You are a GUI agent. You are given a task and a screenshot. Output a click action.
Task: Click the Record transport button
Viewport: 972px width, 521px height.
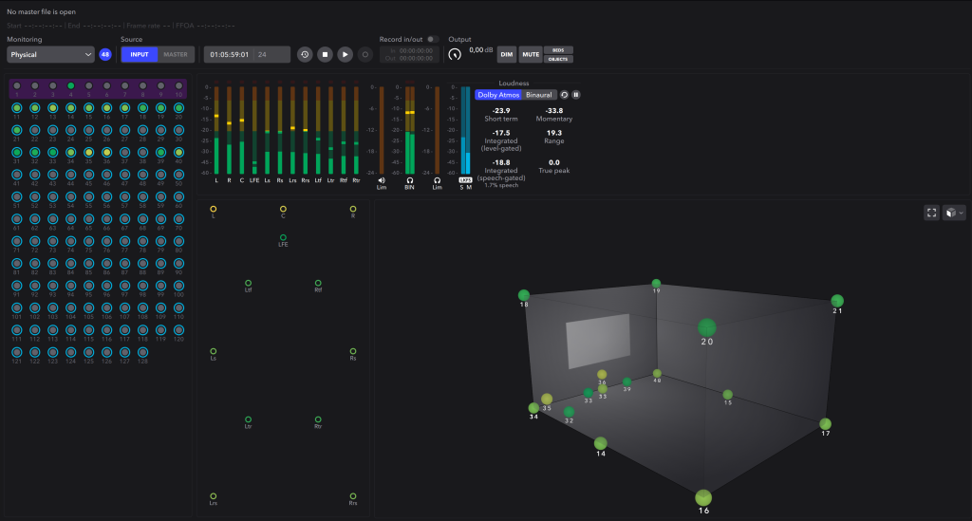point(365,55)
